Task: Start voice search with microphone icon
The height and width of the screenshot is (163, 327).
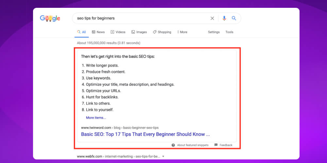Action: [224, 19]
